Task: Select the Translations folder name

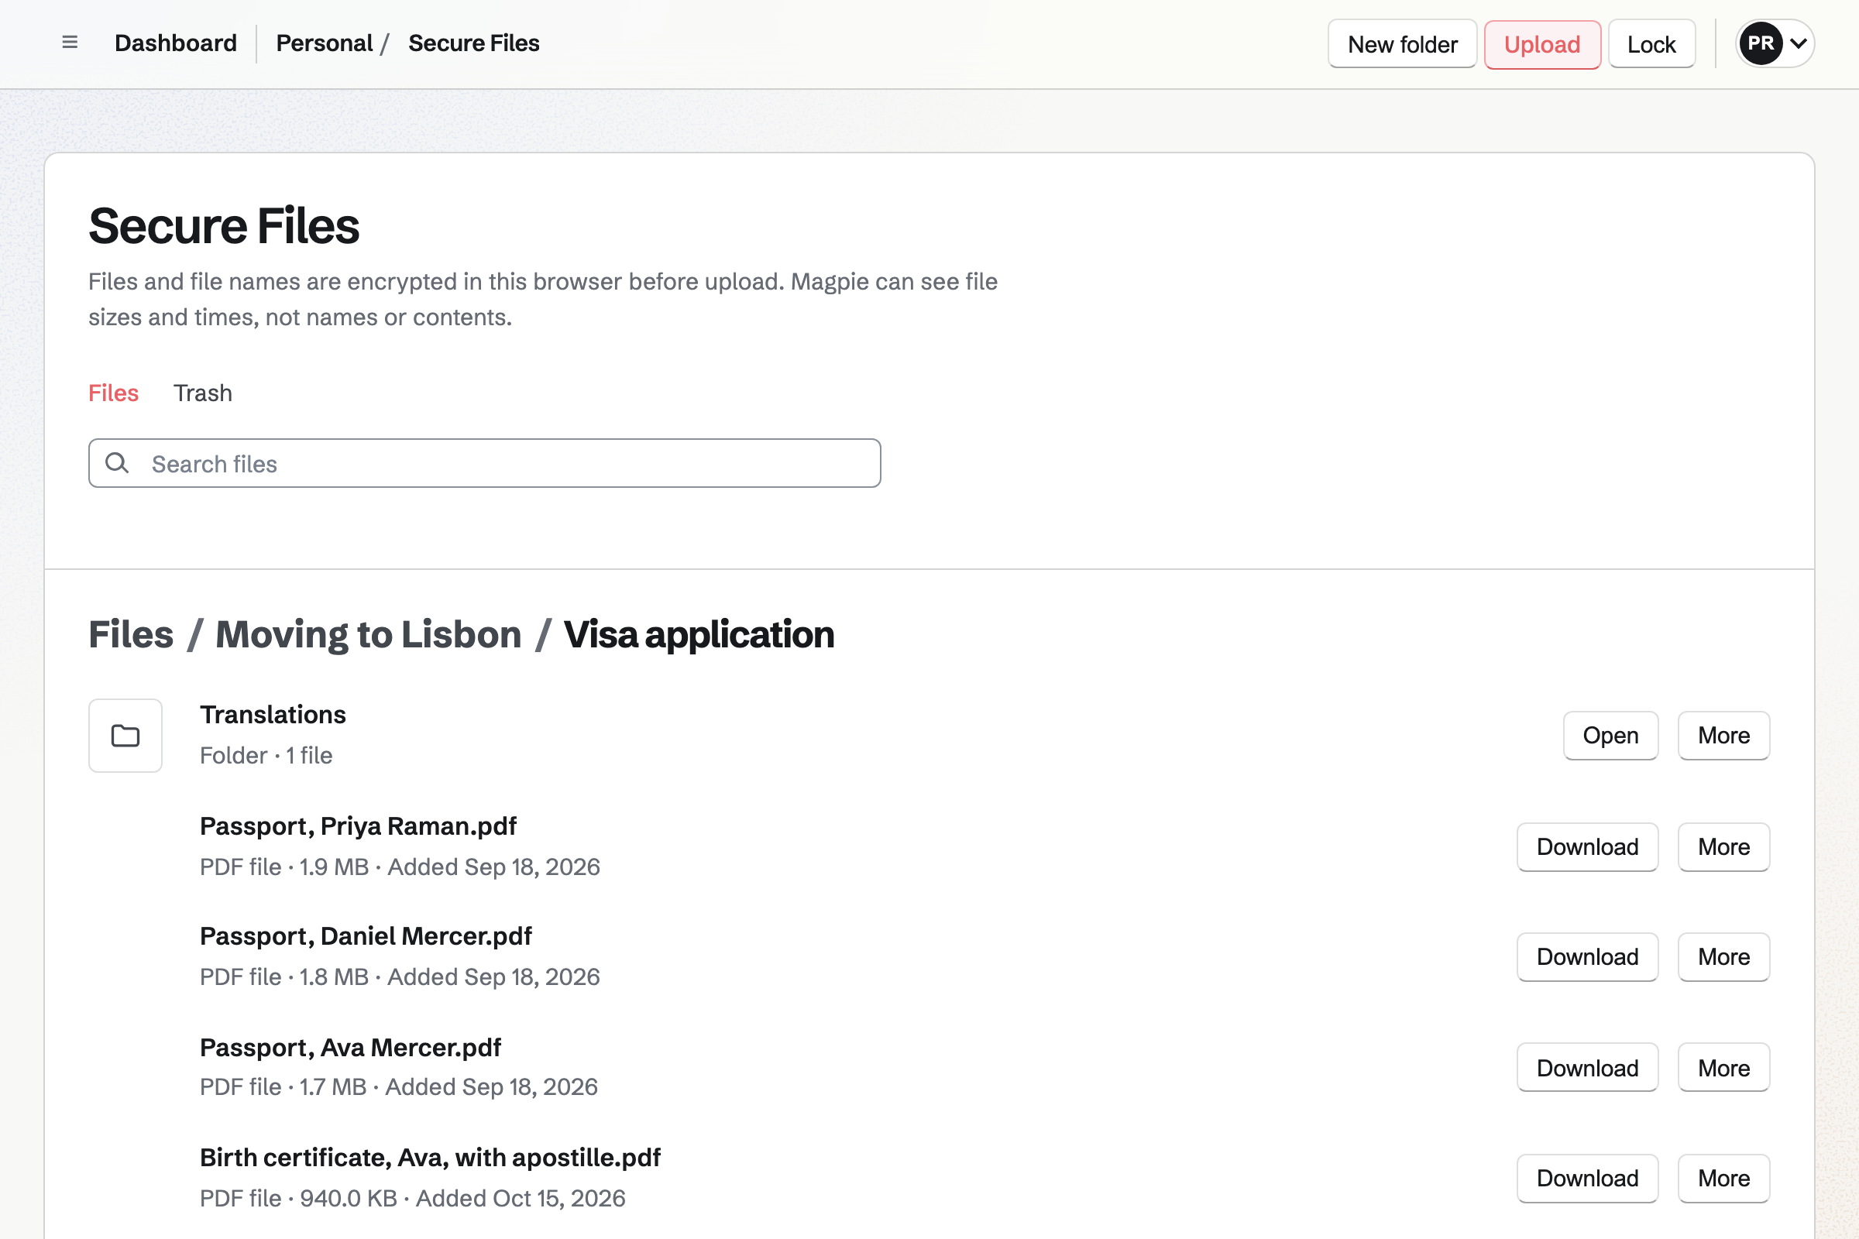Action: (x=273, y=714)
